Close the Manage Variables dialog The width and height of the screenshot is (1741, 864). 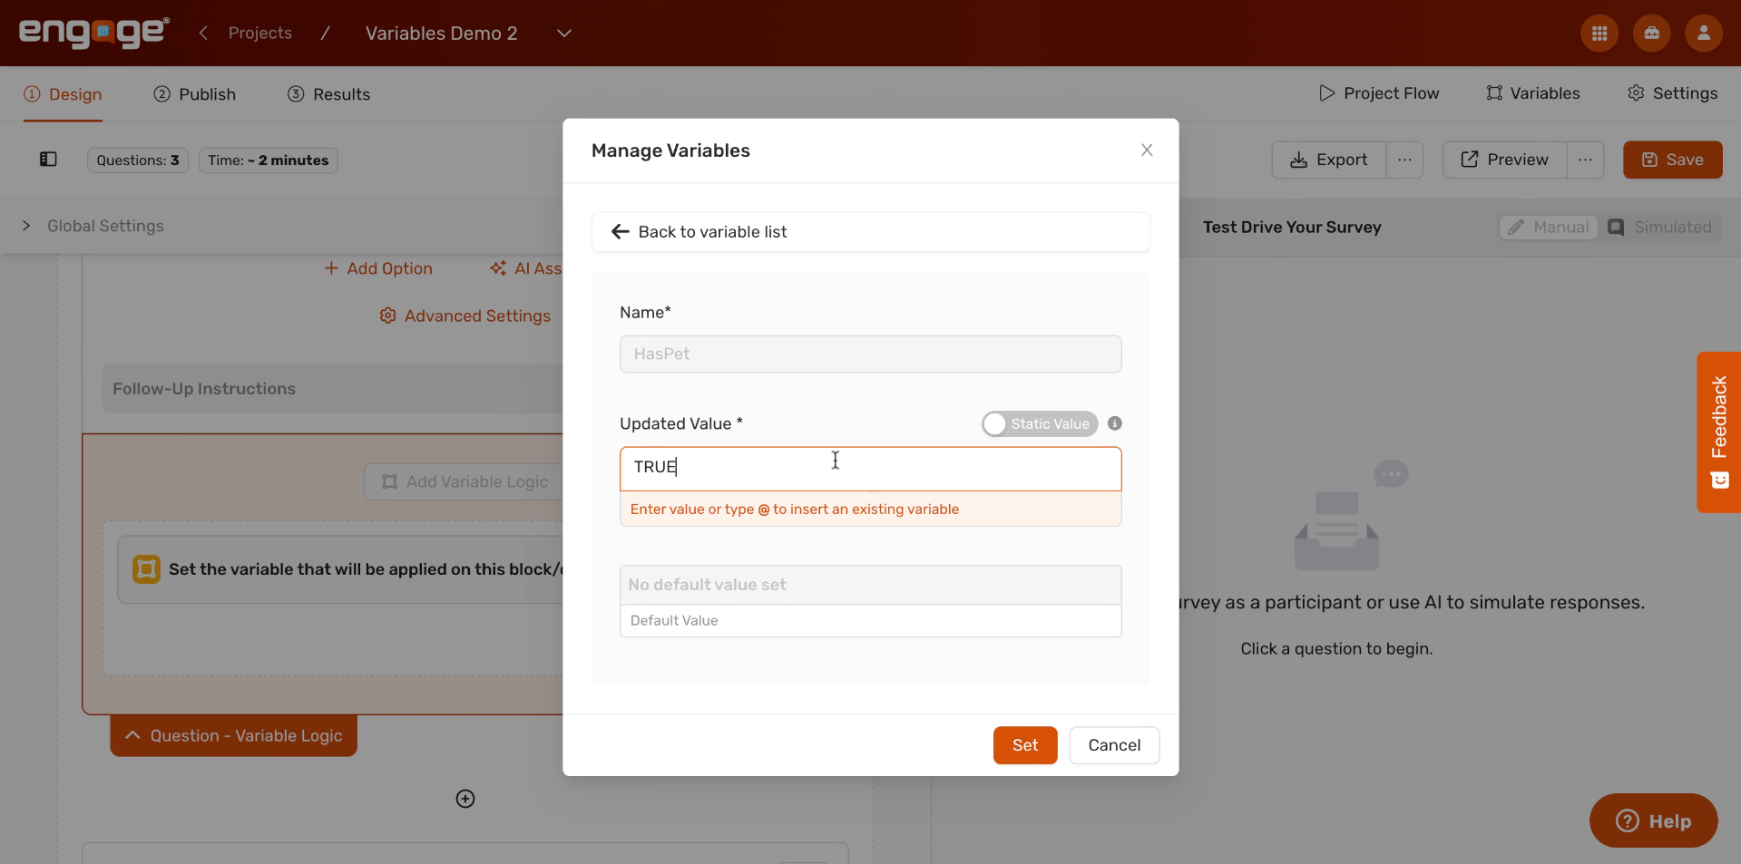(x=1147, y=150)
